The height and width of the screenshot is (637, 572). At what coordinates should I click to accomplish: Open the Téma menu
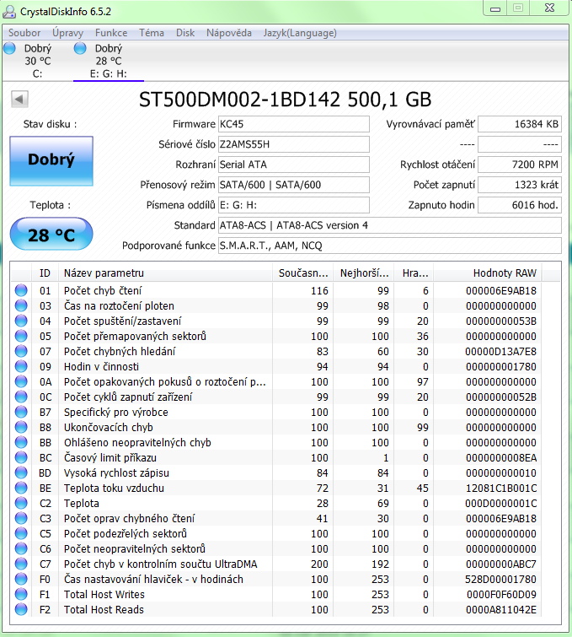pyautogui.click(x=152, y=33)
